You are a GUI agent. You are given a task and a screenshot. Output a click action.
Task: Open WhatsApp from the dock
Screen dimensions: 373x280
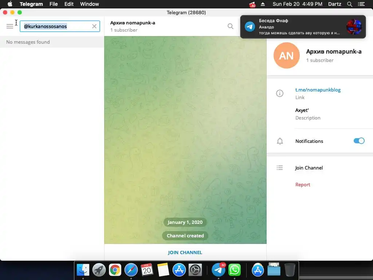[x=234, y=270]
